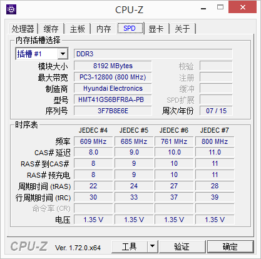Click the PC3-12800 (800 MHz) bandwidth value
Image resolution: width=261 pixels, height=259 pixels.
point(113,77)
